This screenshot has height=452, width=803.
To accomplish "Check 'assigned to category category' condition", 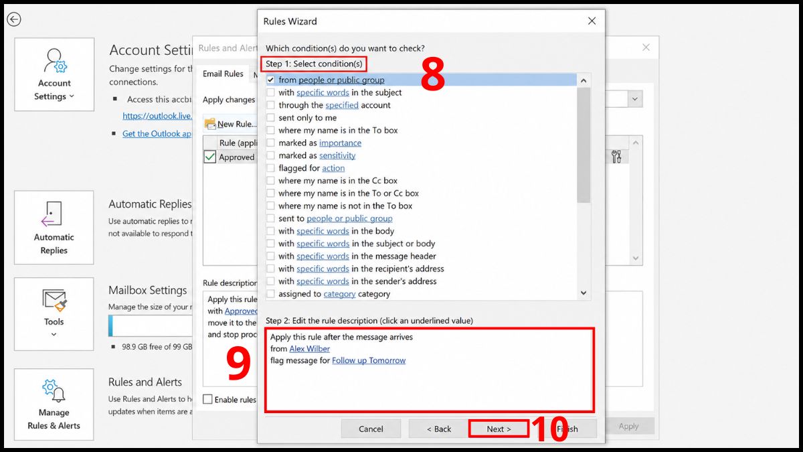I will tap(270, 294).
